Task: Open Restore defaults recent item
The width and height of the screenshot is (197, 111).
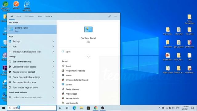Action: pos(72,98)
